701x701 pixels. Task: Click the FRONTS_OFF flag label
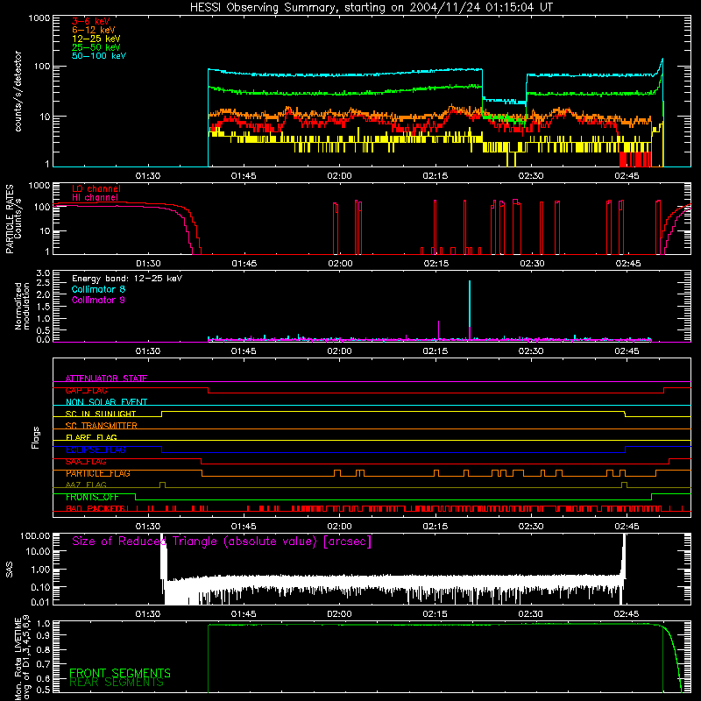(92, 497)
